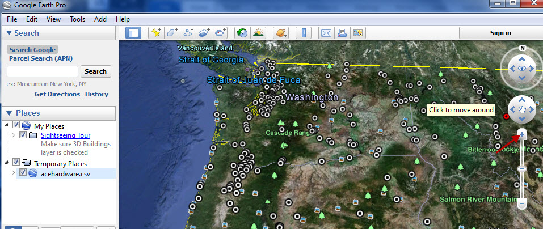
Task: Uncheck the My Places checkbox
Action: [x=16, y=125]
